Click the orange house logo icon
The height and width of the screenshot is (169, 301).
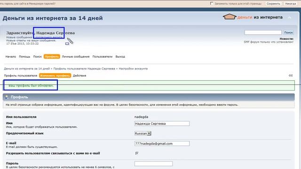[230, 17]
